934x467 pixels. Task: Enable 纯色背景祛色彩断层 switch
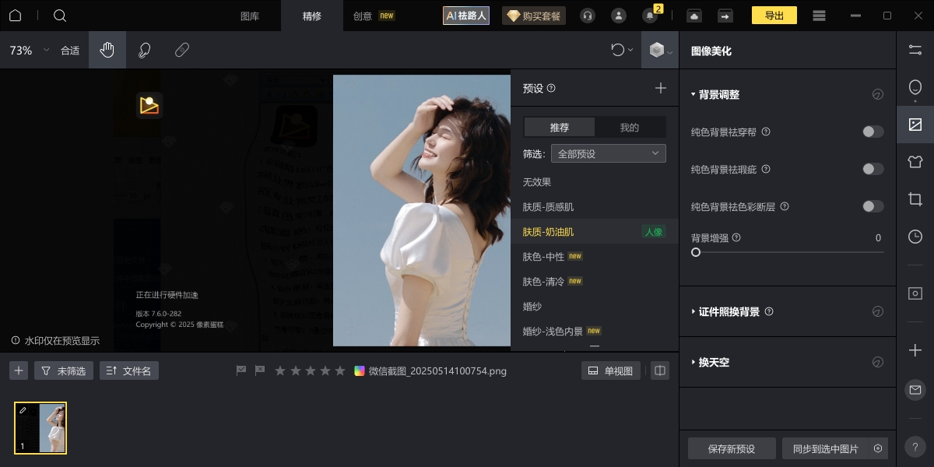(873, 206)
